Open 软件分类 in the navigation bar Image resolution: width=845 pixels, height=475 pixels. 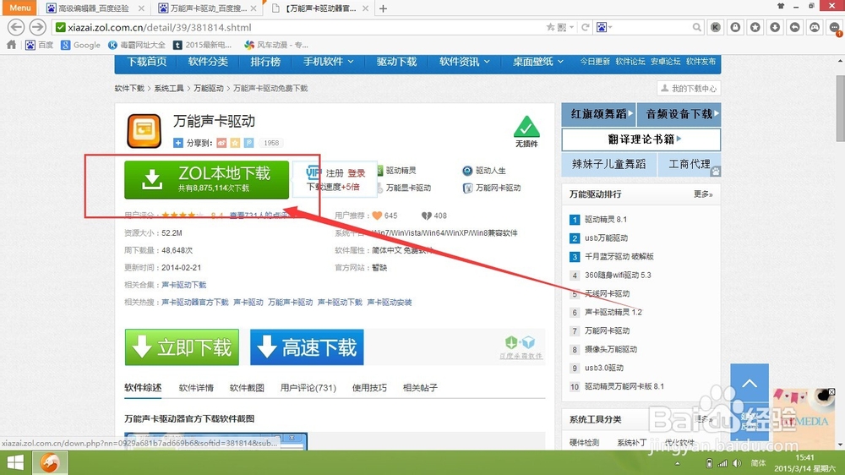[x=208, y=62]
